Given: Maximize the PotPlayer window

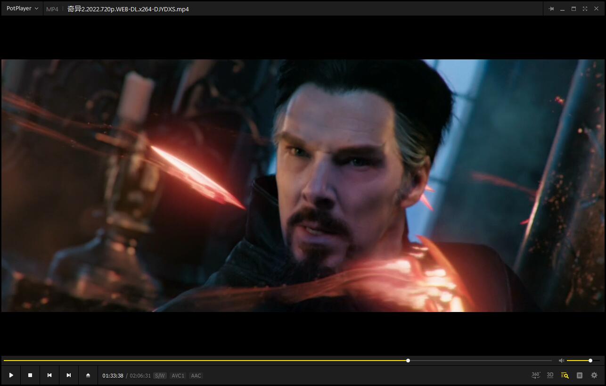Looking at the screenshot, I should [573, 9].
